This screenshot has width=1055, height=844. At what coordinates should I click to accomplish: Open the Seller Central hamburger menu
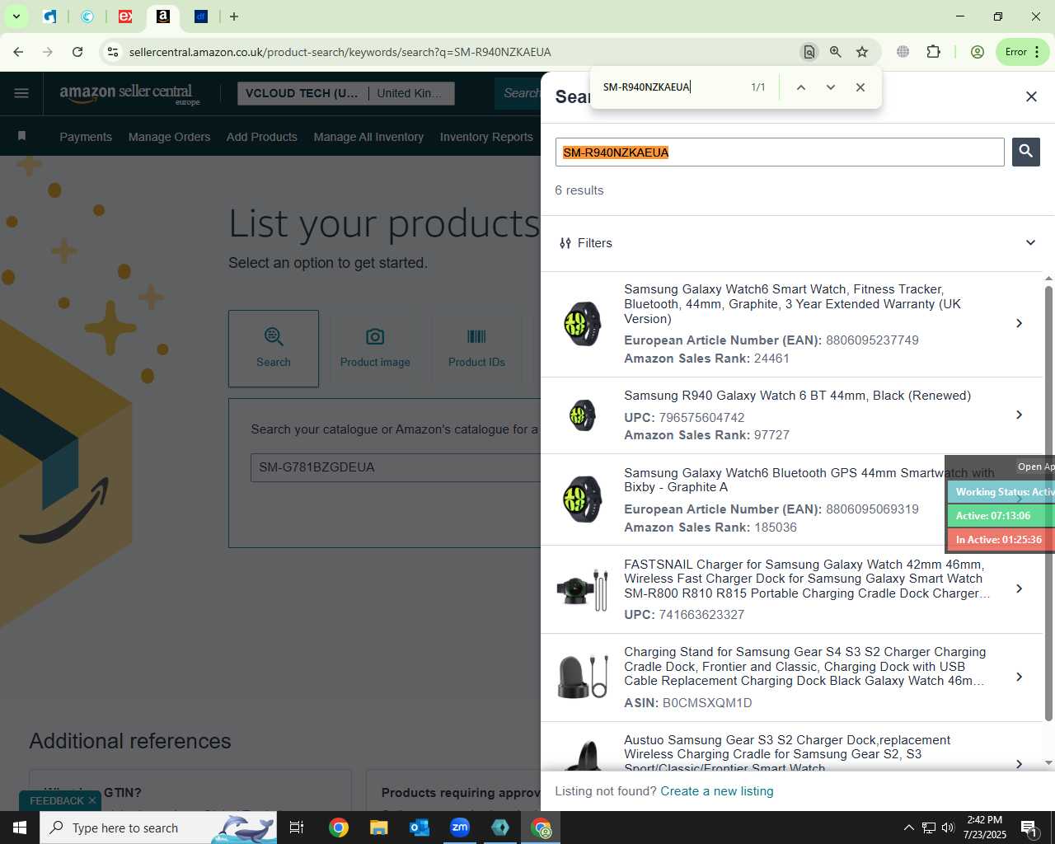pyautogui.click(x=21, y=93)
